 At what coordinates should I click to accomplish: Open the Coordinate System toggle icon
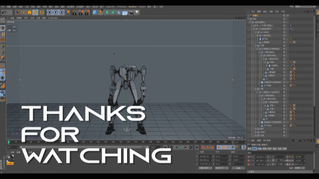(x=68, y=12)
